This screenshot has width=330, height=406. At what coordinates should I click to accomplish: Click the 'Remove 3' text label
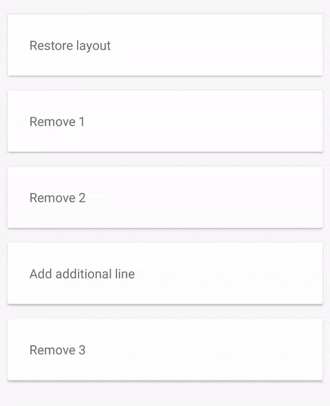pos(57,350)
